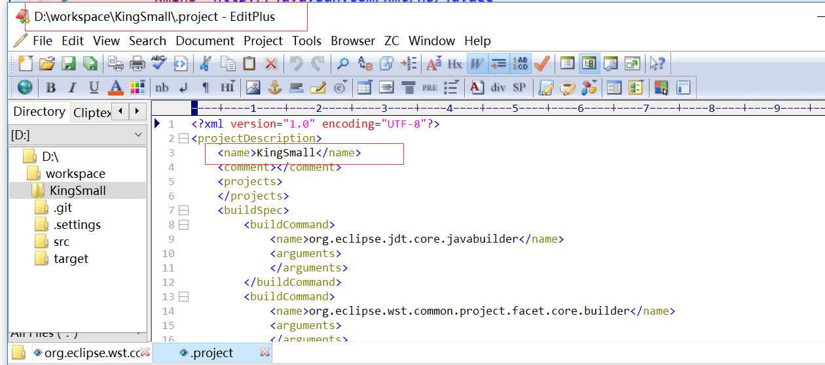The height and width of the screenshot is (365, 825).
Task: Apply bold with the B icon
Action: click(50, 87)
